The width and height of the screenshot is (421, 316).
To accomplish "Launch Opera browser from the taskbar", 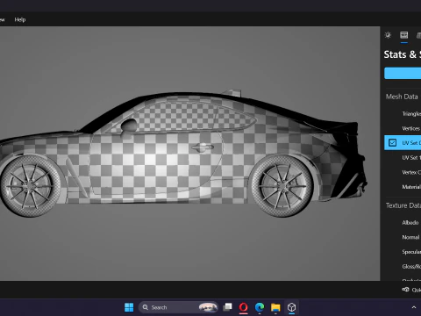I will 243,307.
